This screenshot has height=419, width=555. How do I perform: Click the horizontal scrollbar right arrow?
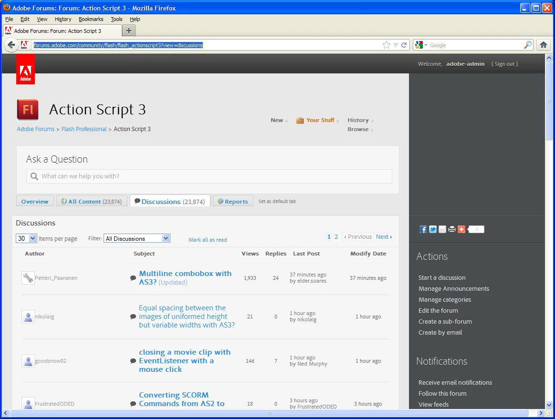coord(541,413)
